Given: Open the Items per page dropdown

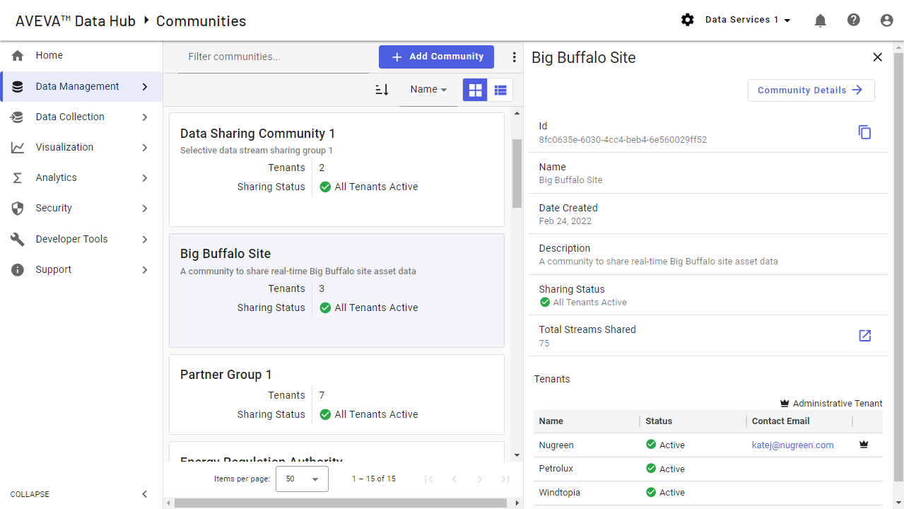Looking at the screenshot, I should point(302,479).
